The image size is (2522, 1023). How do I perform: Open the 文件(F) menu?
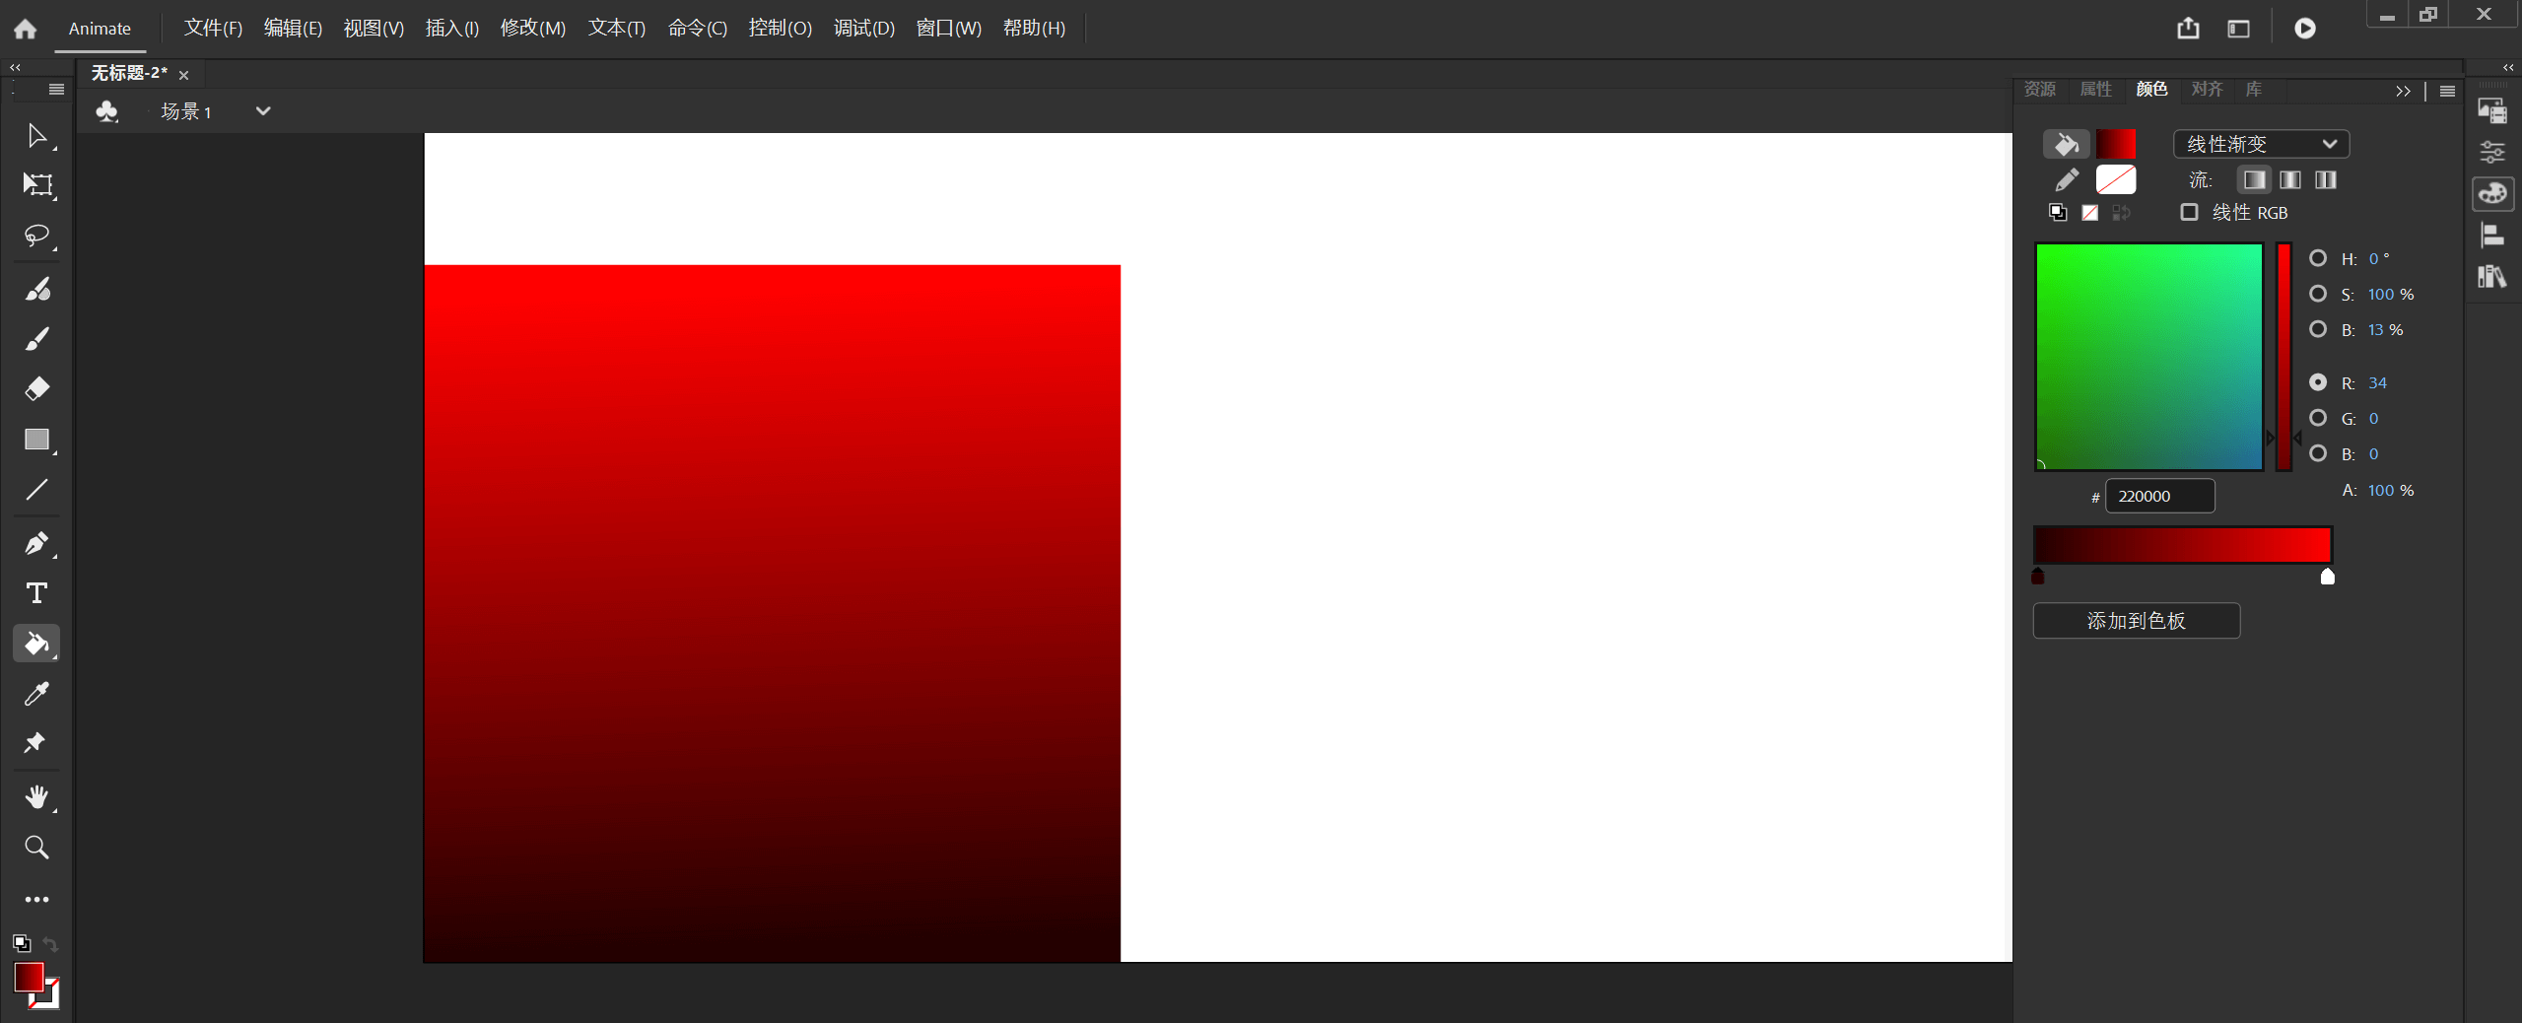[x=213, y=29]
